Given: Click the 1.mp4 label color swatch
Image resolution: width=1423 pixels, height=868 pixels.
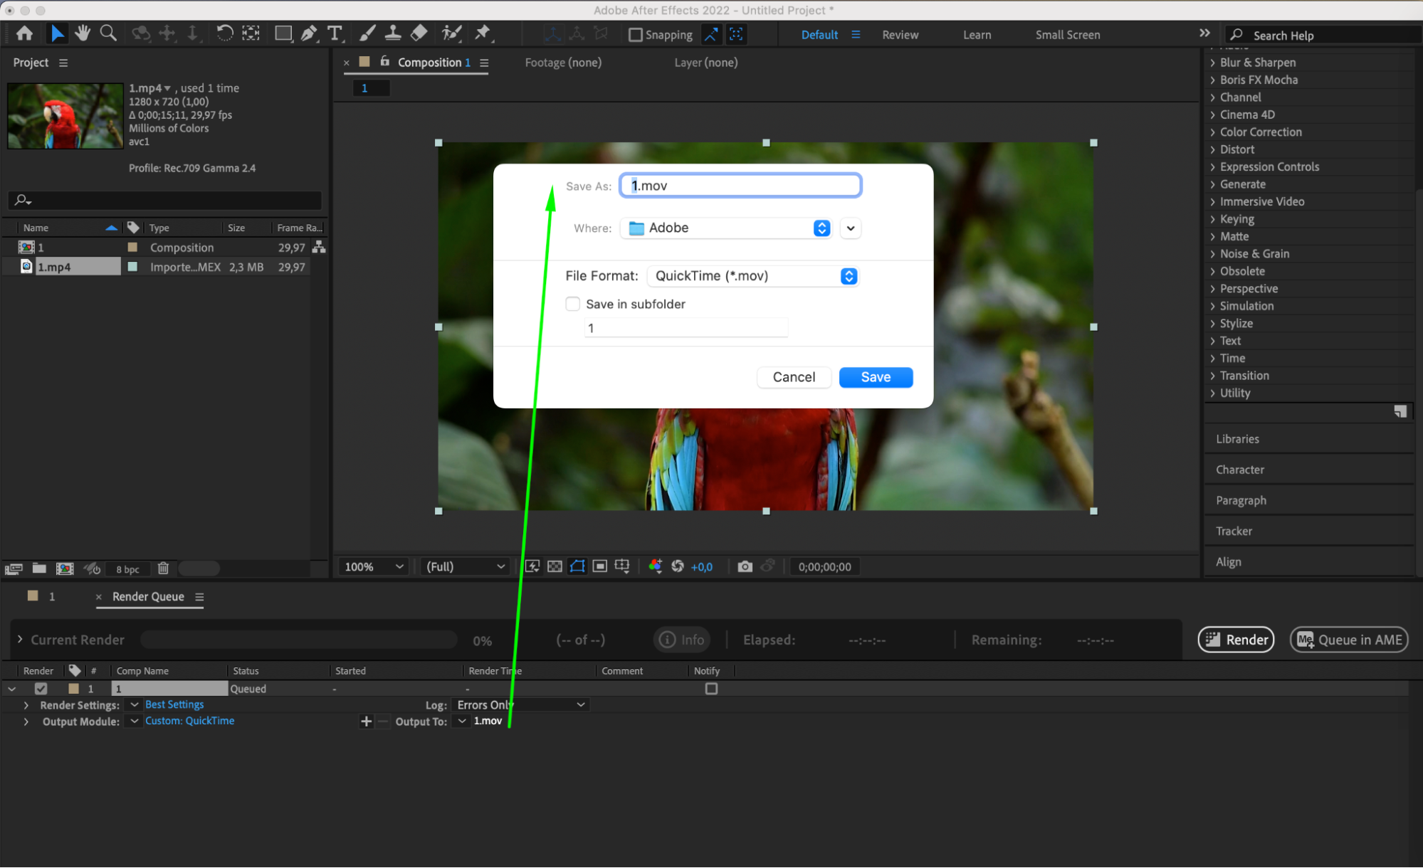Looking at the screenshot, I should pos(132,267).
